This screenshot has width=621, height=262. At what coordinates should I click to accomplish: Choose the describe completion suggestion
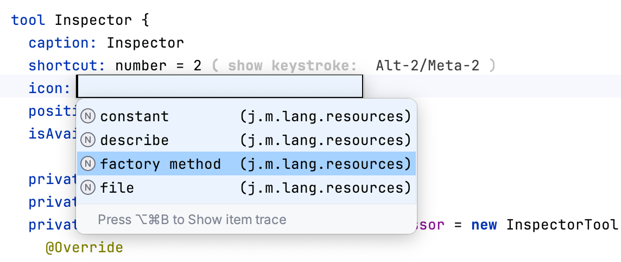(x=135, y=140)
